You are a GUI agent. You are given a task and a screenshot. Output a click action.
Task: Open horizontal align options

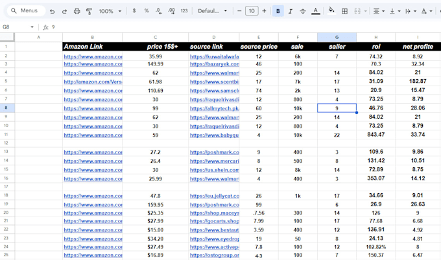379,11
